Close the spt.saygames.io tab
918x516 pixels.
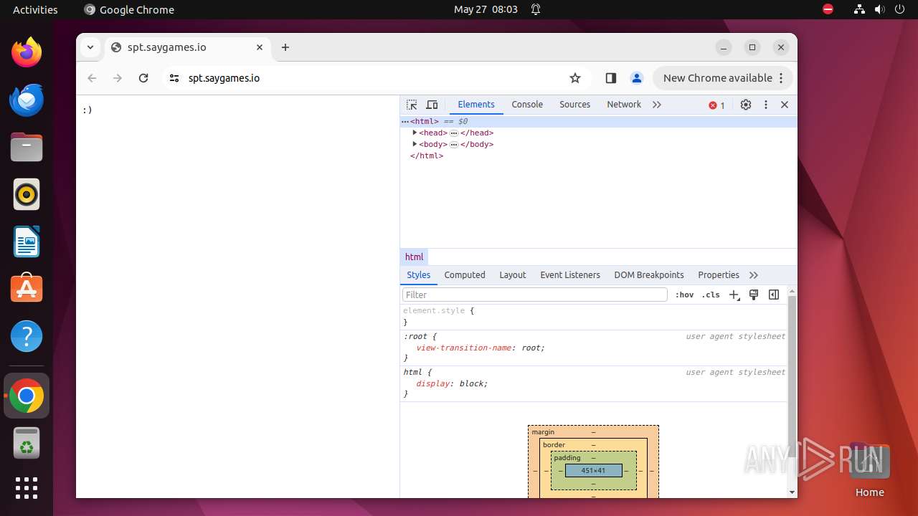[x=260, y=47]
